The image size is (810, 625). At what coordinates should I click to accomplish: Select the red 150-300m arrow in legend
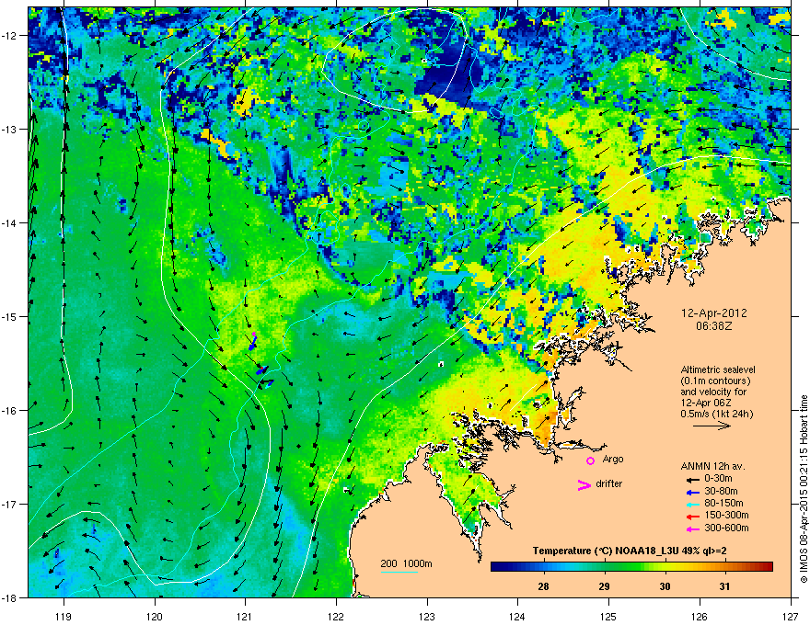click(692, 517)
